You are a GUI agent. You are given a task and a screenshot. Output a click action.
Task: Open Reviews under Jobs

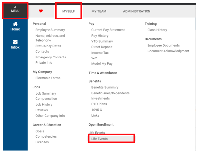pos(42,110)
